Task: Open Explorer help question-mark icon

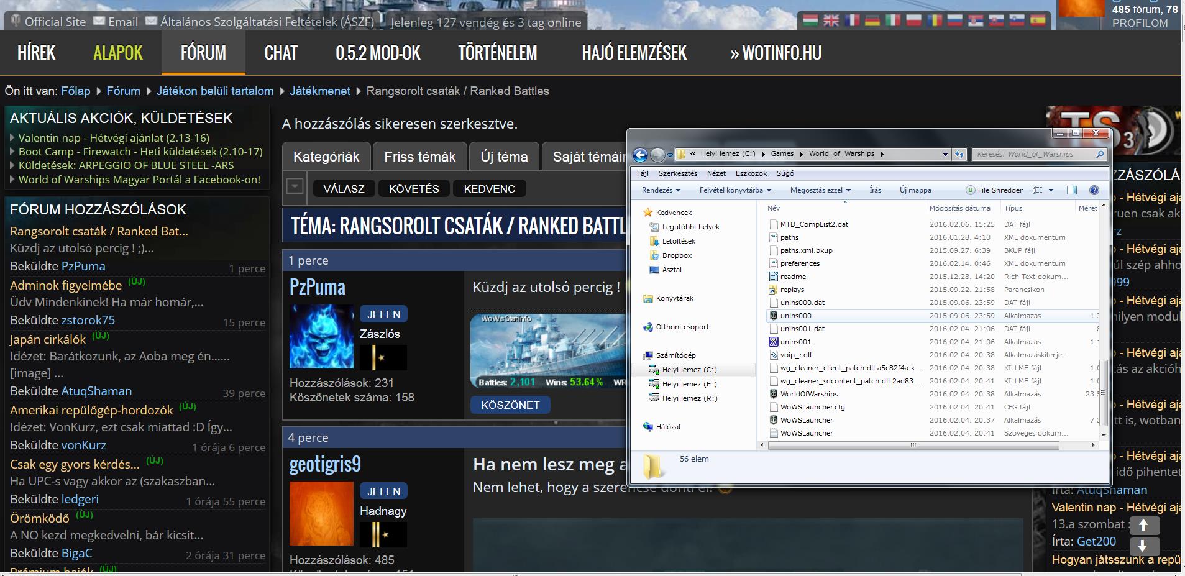Action: tap(1094, 190)
